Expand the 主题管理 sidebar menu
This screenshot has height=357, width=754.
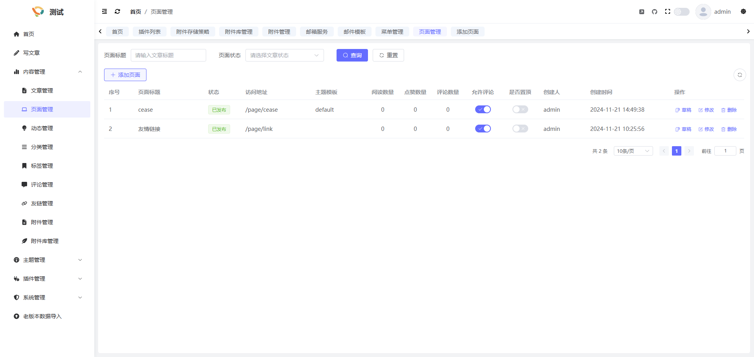(x=47, y=260)
